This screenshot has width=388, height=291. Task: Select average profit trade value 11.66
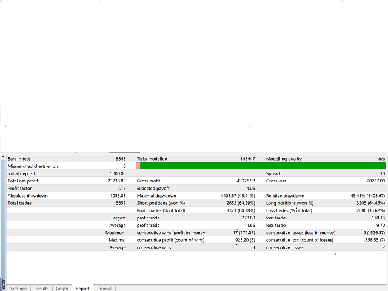pyautogui.click(x=249, y=225)
